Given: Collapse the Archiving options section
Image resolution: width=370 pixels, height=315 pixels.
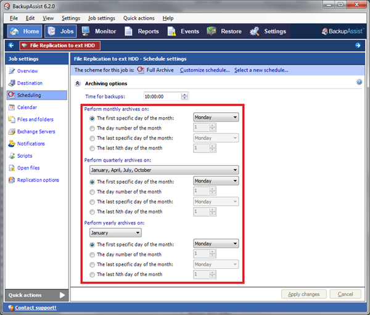Looking at the screenshot, I should 78,83.
